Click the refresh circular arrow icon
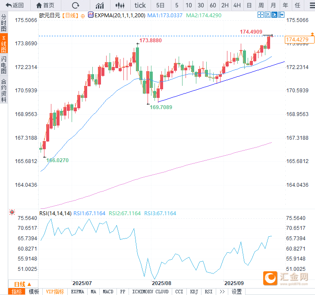The image size is (315, 295). coord(76,5)
